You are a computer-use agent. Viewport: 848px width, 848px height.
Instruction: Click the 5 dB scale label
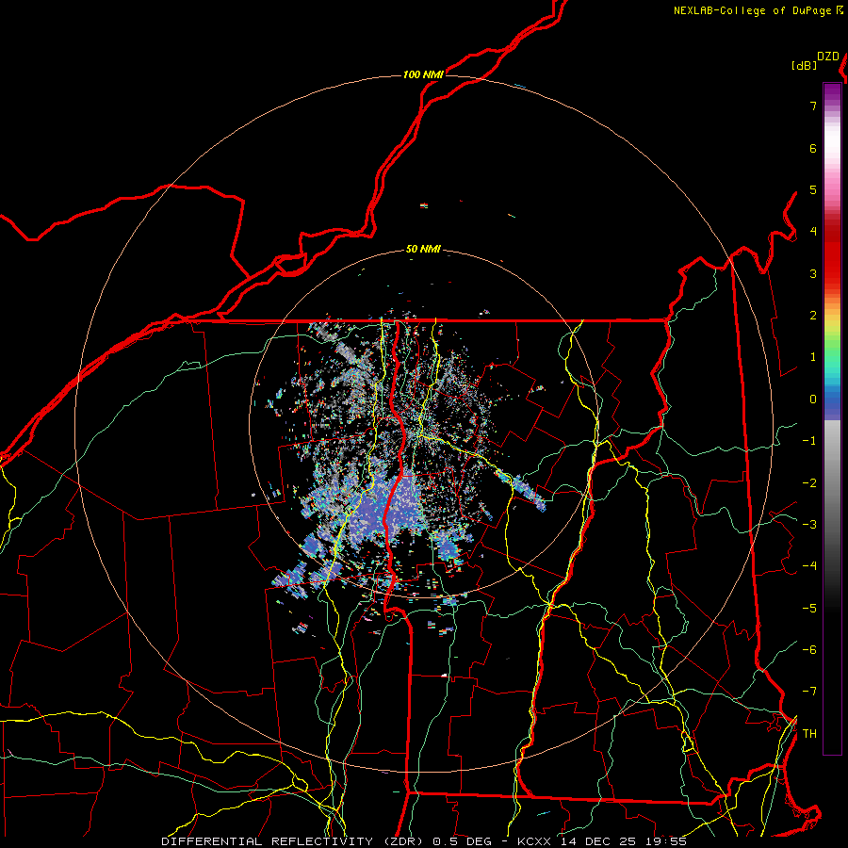tap(813, 189)
